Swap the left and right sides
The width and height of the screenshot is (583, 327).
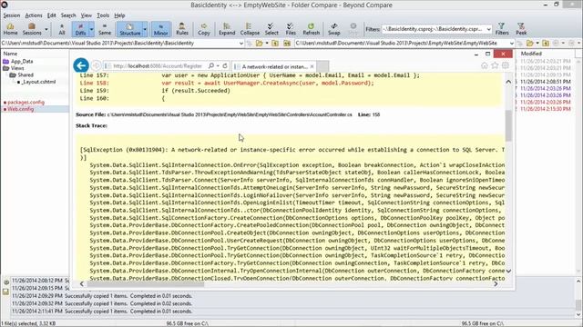(x=334, y=29)
